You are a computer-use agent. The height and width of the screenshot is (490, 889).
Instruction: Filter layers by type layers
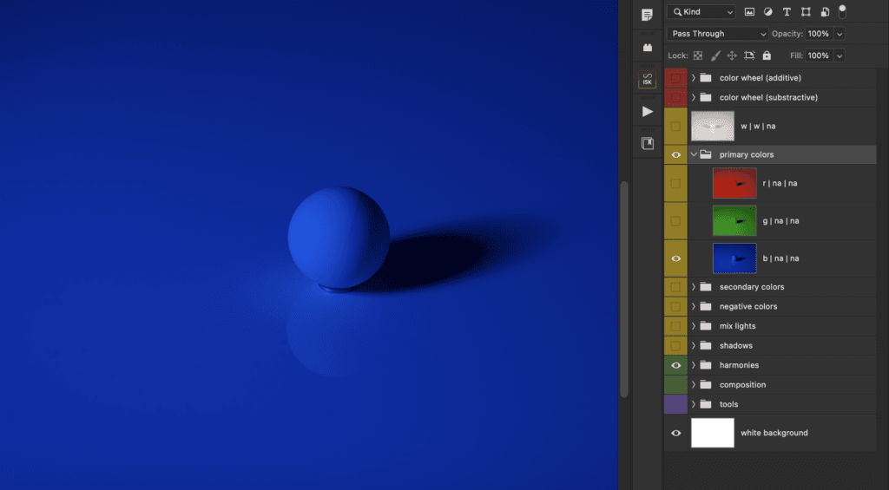(787, 12)
